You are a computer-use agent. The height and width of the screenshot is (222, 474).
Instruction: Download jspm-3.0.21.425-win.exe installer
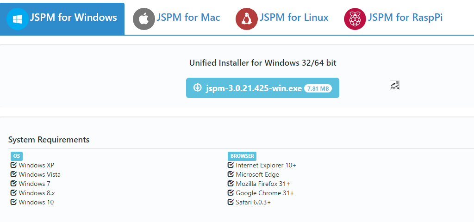(x=254, y=88)
